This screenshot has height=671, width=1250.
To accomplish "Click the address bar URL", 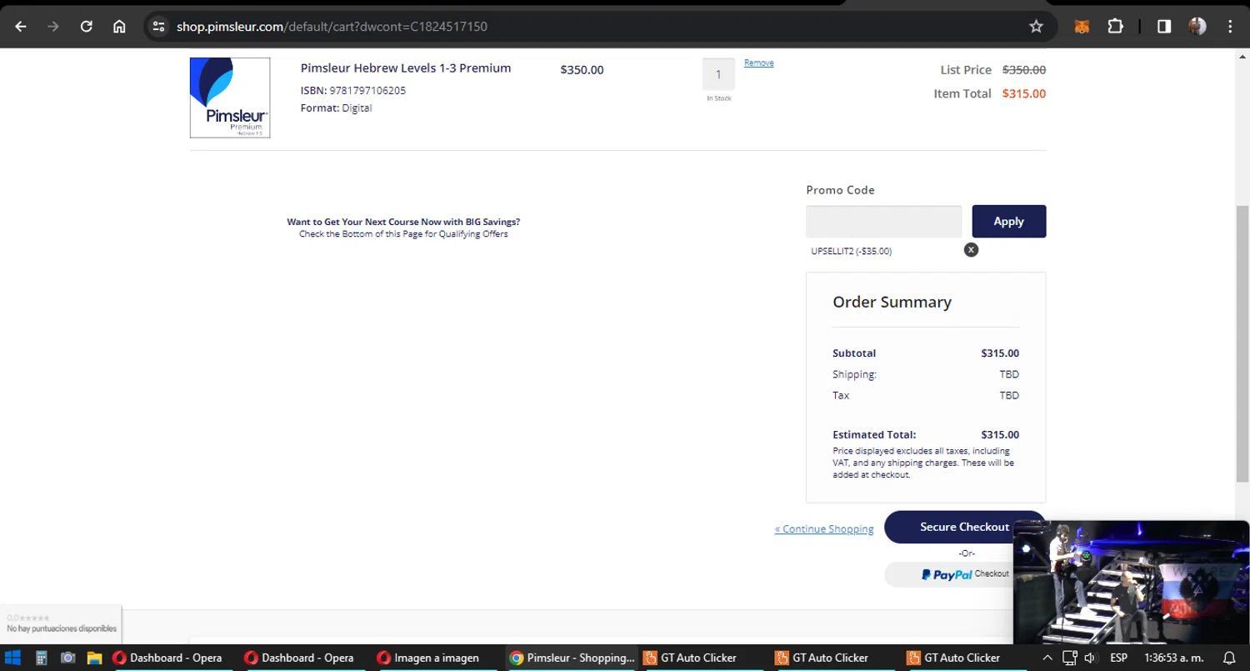I will [332, 27].
